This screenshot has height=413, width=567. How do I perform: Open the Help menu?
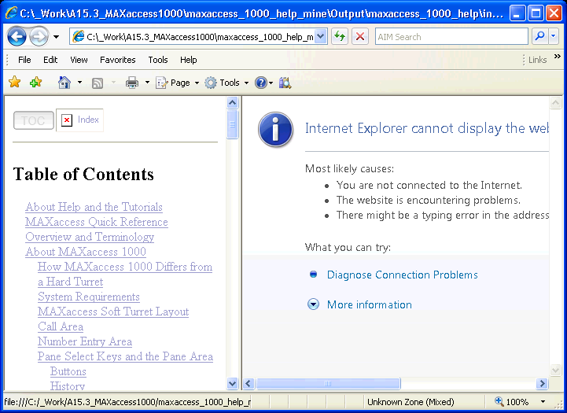pos(189,60)
